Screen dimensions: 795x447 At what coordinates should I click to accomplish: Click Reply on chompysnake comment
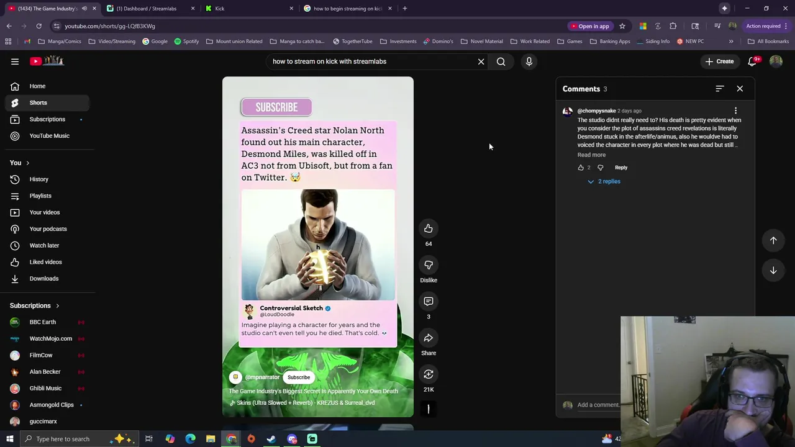[621, 168]
